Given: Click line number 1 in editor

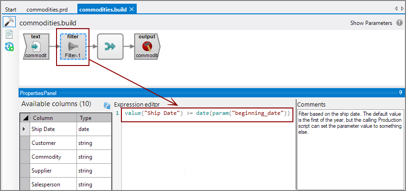Looking at the screenshot, I should coord(118,113).
